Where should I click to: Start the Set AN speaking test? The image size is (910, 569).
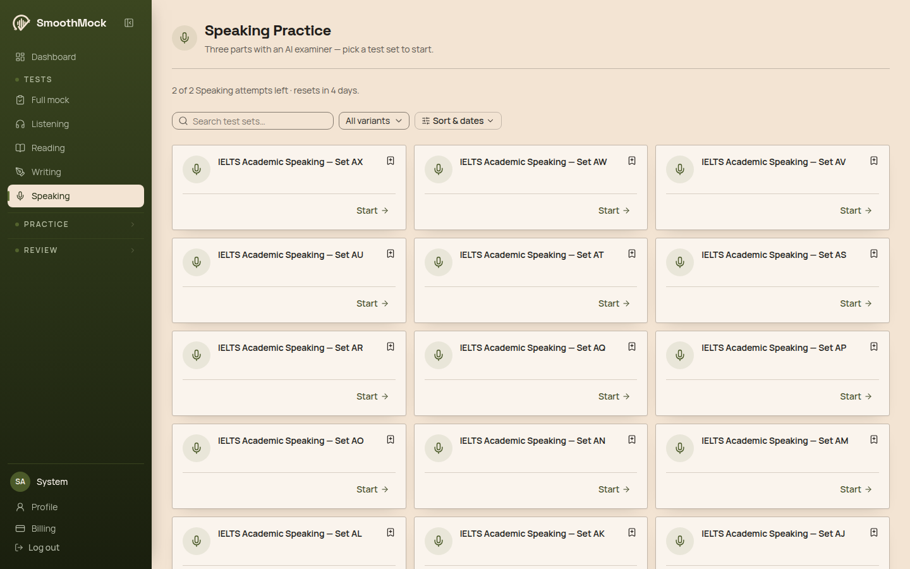pyautogui.click(x=614, y=489)
